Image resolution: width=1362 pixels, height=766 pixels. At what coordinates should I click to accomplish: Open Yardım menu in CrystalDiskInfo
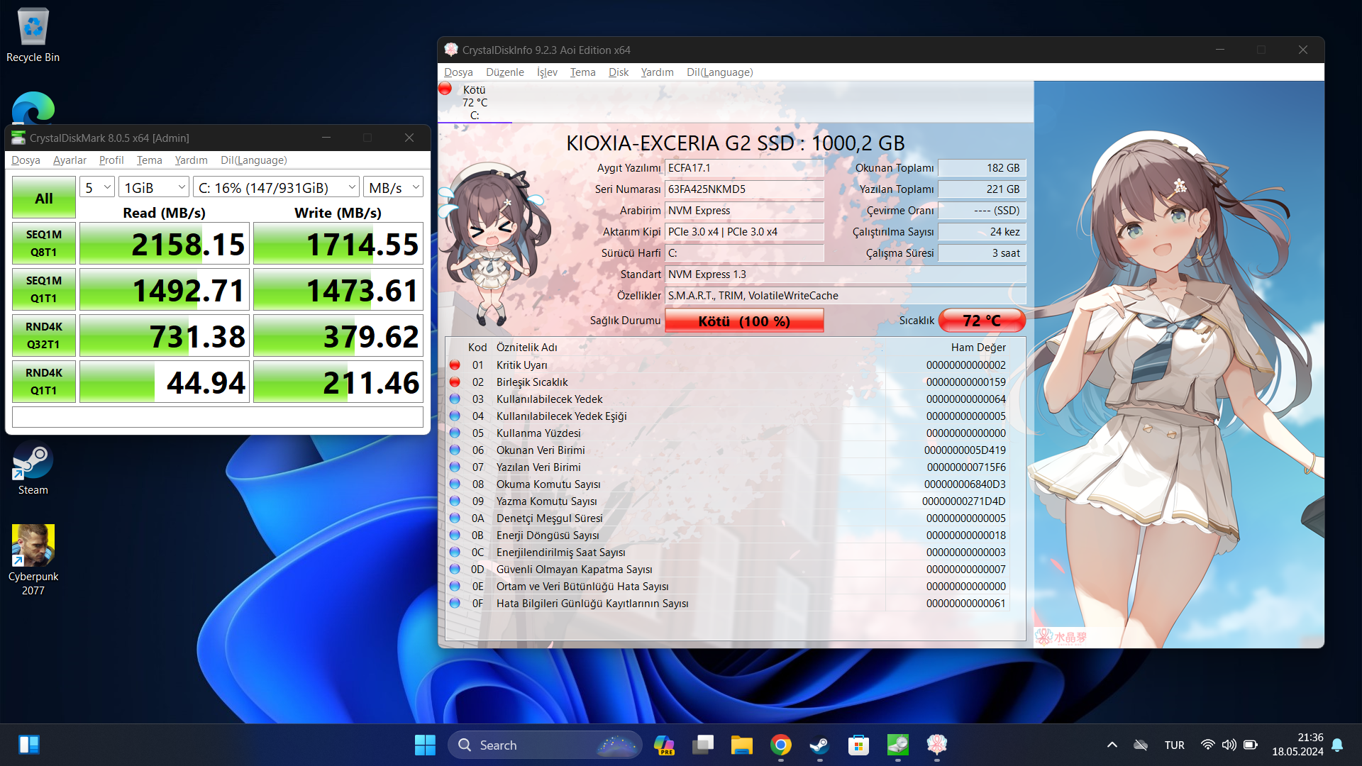pos(657,72)
